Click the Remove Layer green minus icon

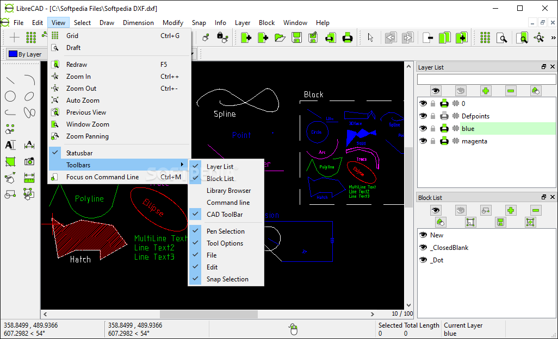(x=511, y=91)
